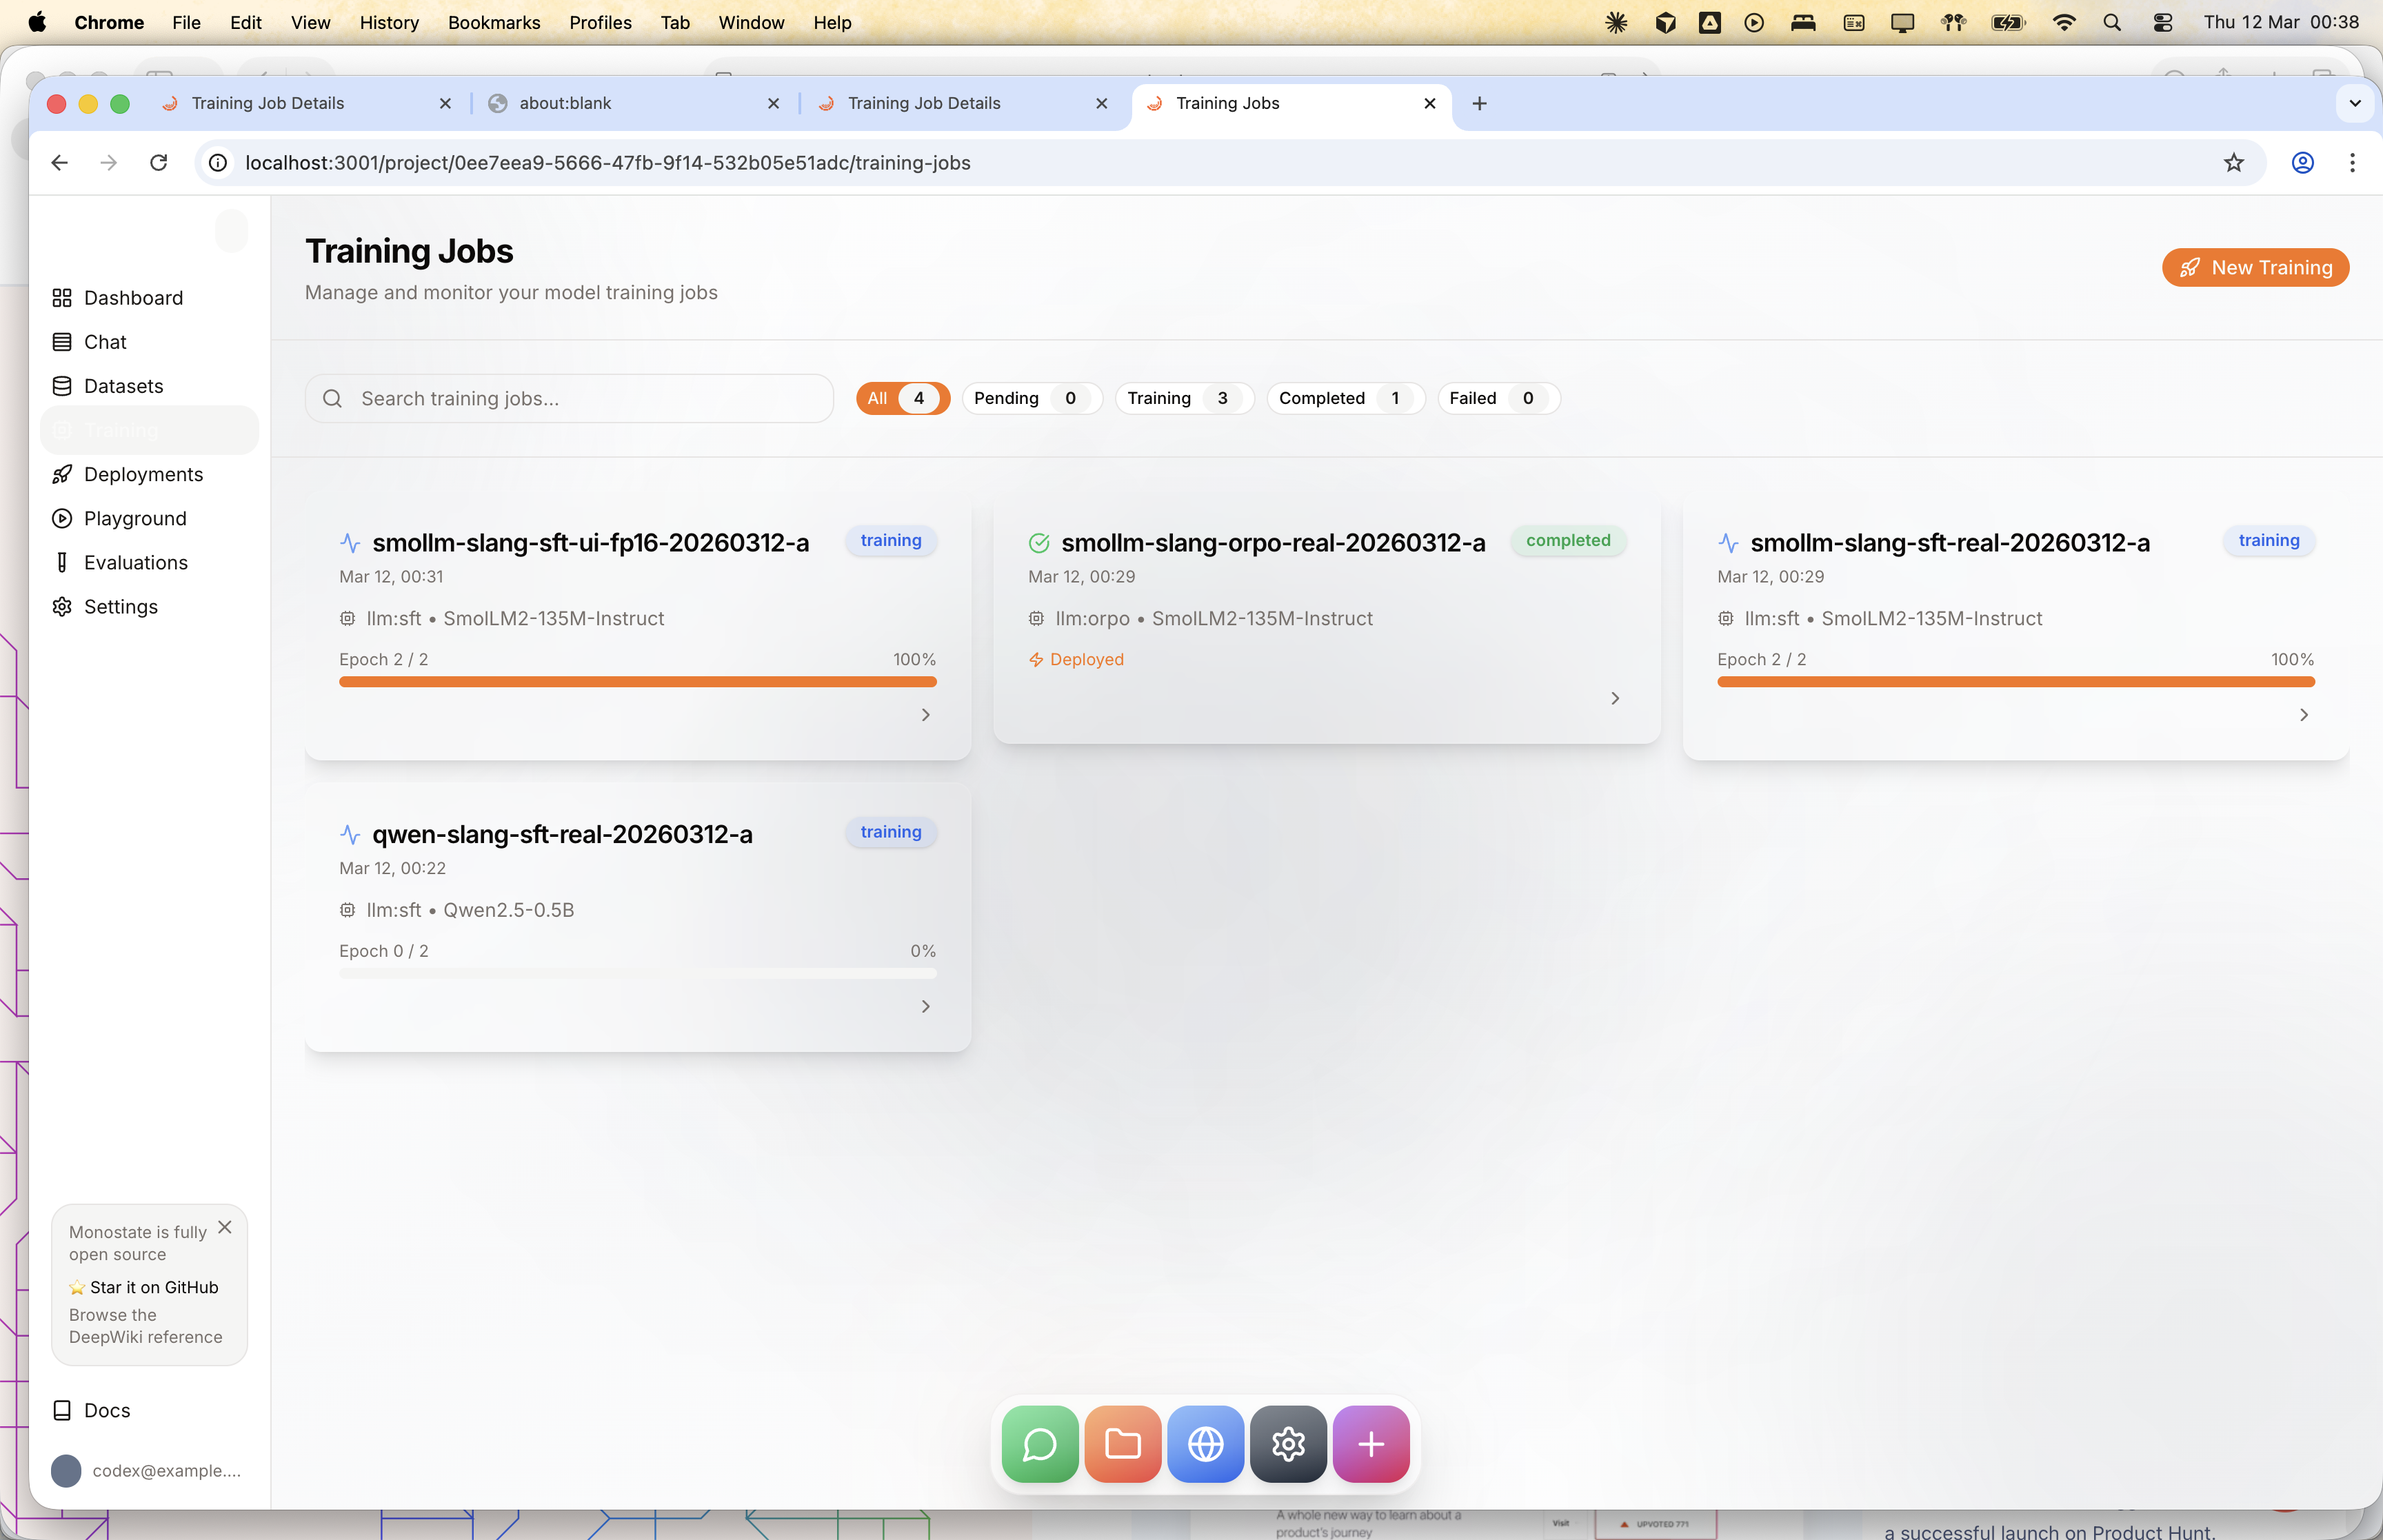Click the orange folder dock icon
The width and height of the screenshot is (2383, 1540).
(x=1123, y=1444)
